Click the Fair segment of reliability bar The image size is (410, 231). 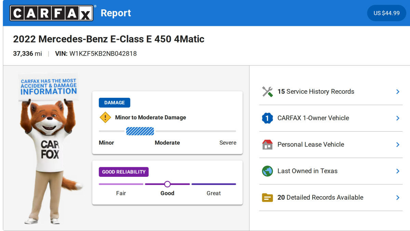click(x=121, y=184)
